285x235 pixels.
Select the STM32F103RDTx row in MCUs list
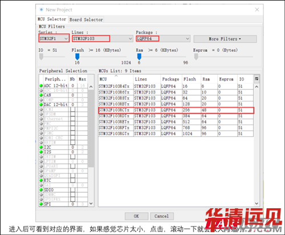click(x=176, y=116)
